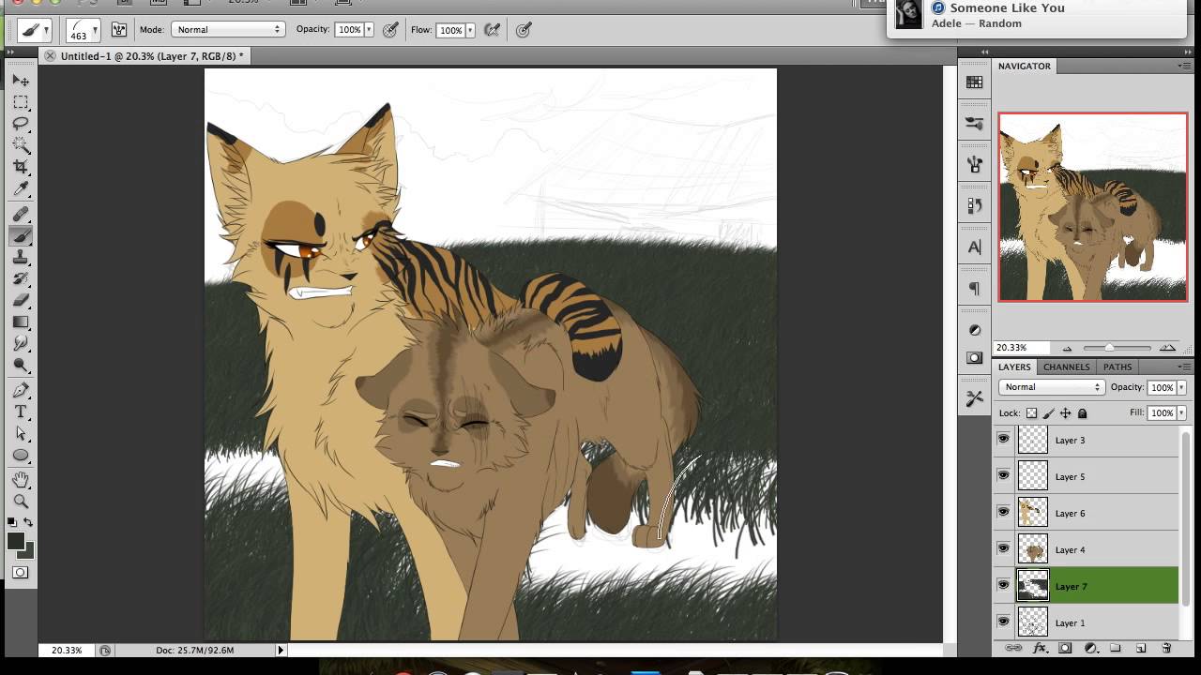Open the Layers panel options menu
Screen dimensions: 1201x675
tap(1184, 367)
